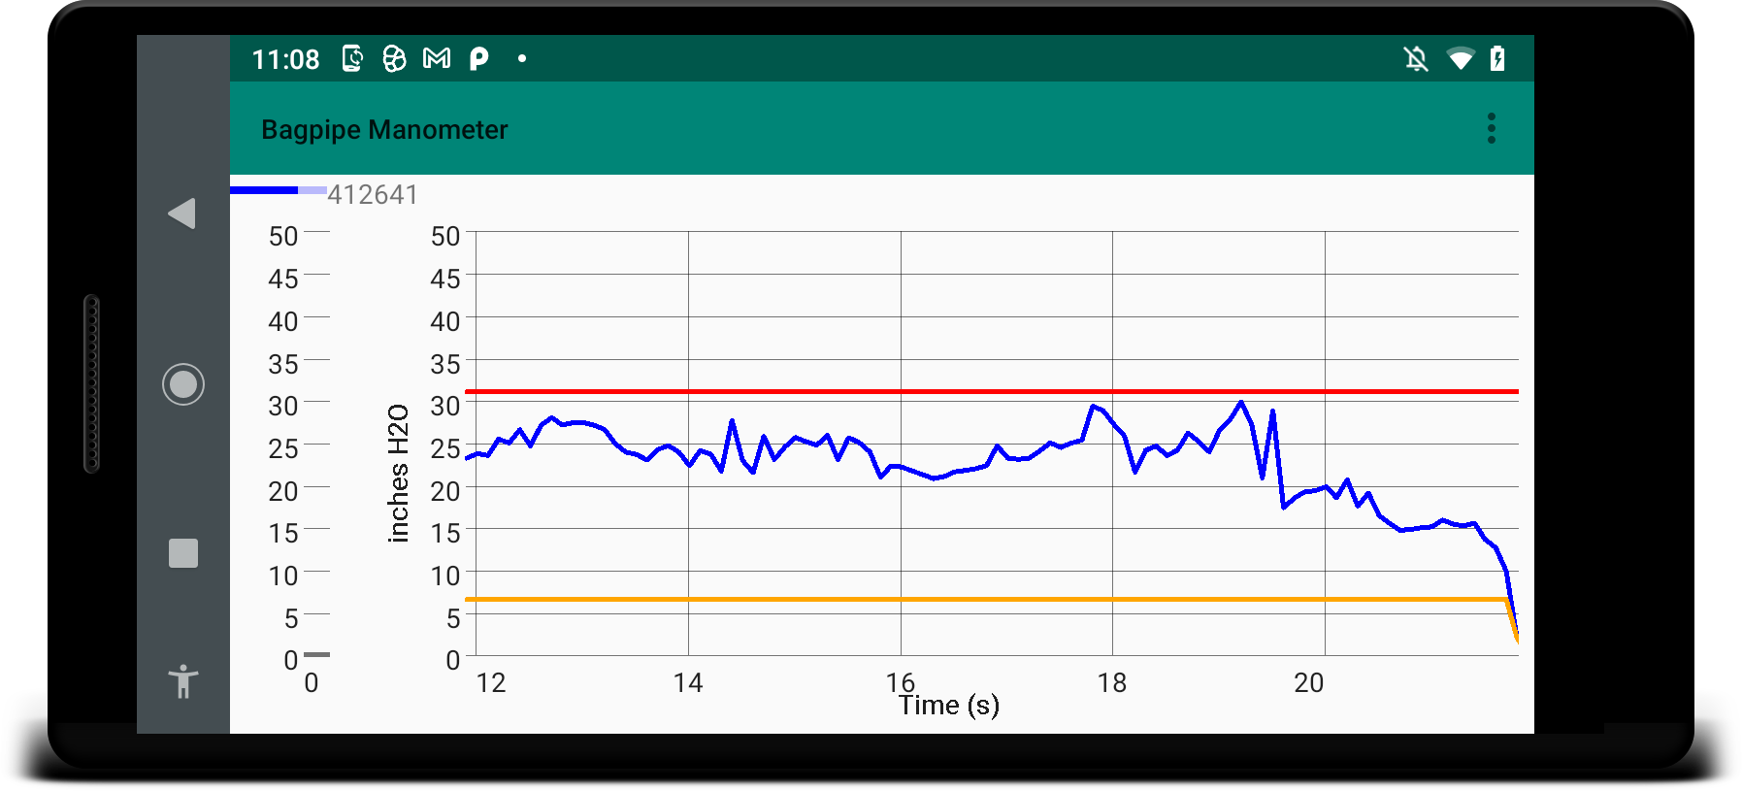Tap the accessibility person icon
The image size is (1742, 791).
[182, 681]
